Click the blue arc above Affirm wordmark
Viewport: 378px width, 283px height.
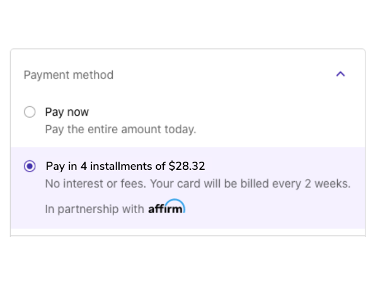tap(175, 202)
